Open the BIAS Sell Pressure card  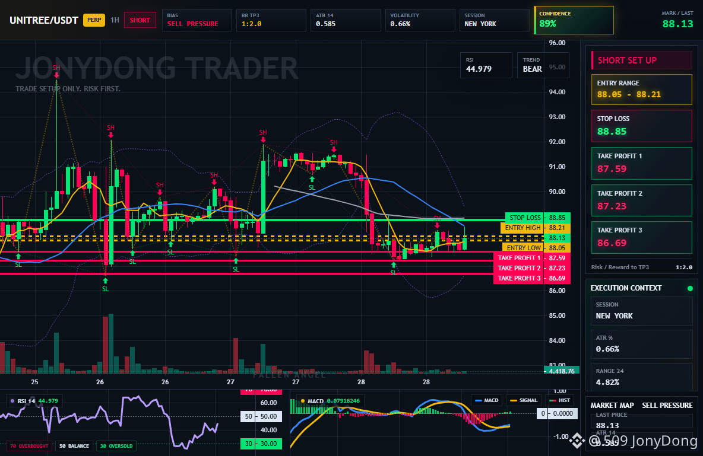click(x=197, y=20)
